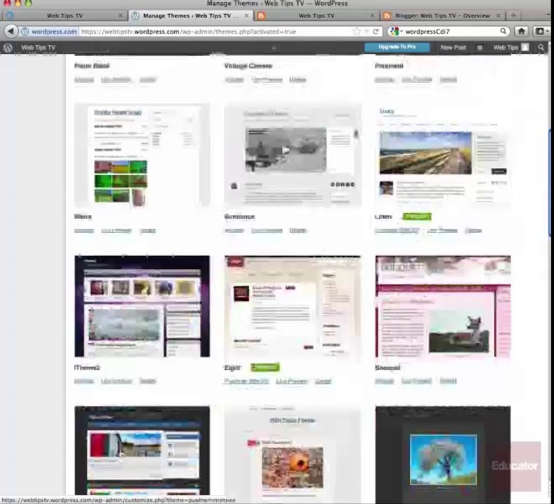
Task: Close the Blogger Overview tab
Action: pyautogui.click(x=498, y=15)
